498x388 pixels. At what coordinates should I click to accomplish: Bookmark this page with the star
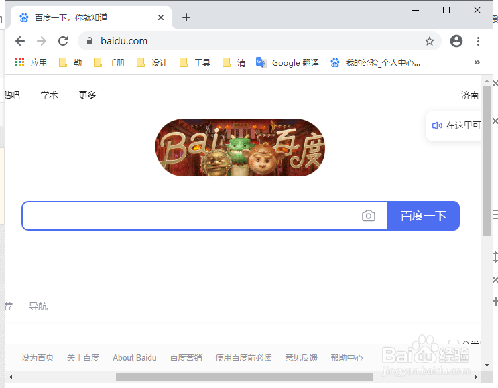click(430, 41)
